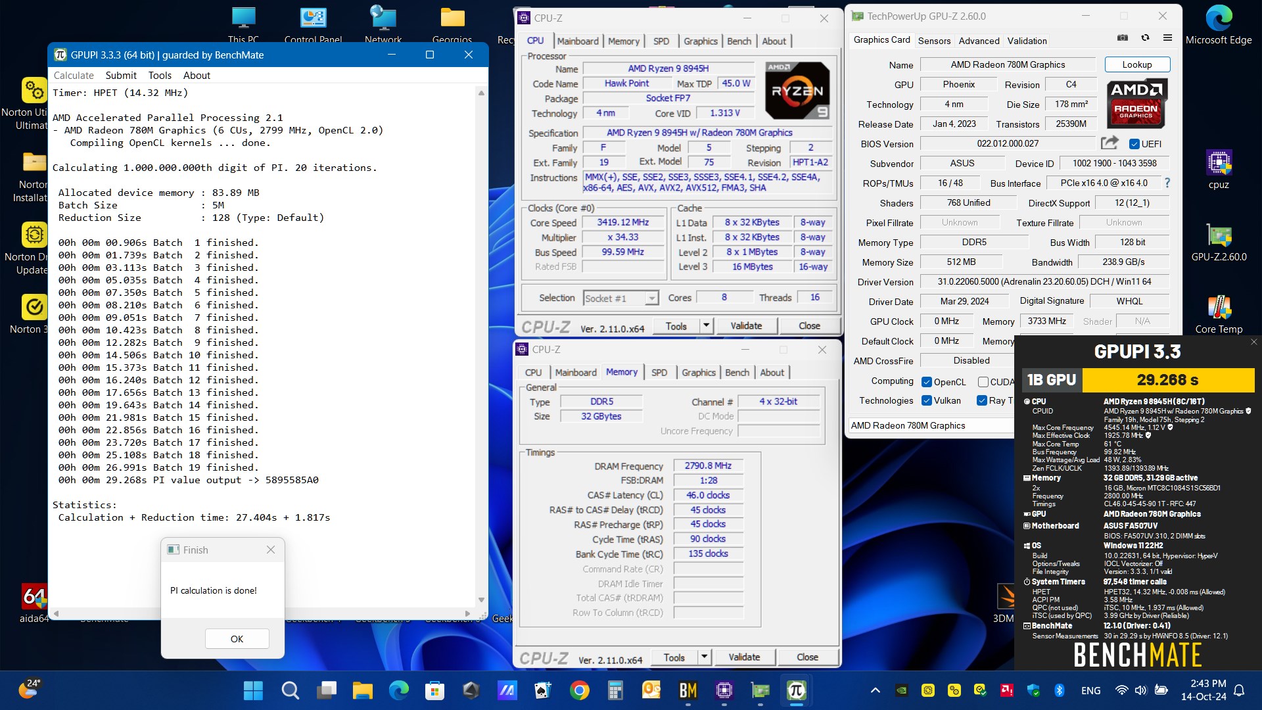This screenshot has height=710, width=1262.
Task: Expand the Tools arrow in upper CPU-Z
Action: pyautogui.click(x=706, y=325)
